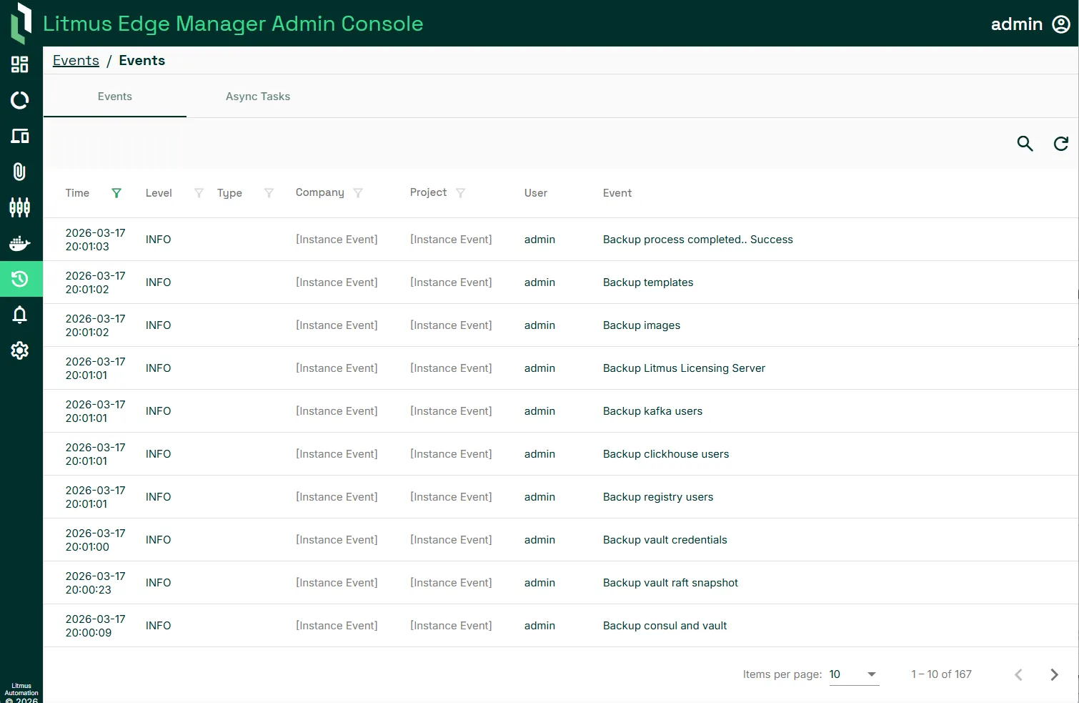Click Project cell in 'Backup registry users' row
Viewport: 1079px width, 703px height.
coord(451,497)
